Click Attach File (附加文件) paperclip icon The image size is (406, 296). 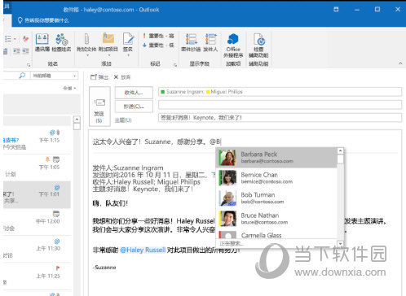click(86, 39)
